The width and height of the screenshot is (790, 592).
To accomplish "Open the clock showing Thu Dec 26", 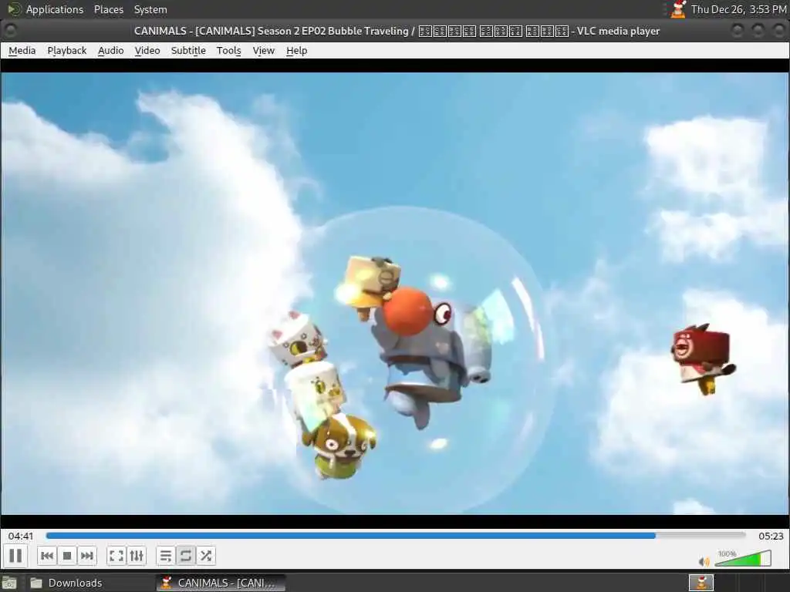I will click(x=738, y=9).
